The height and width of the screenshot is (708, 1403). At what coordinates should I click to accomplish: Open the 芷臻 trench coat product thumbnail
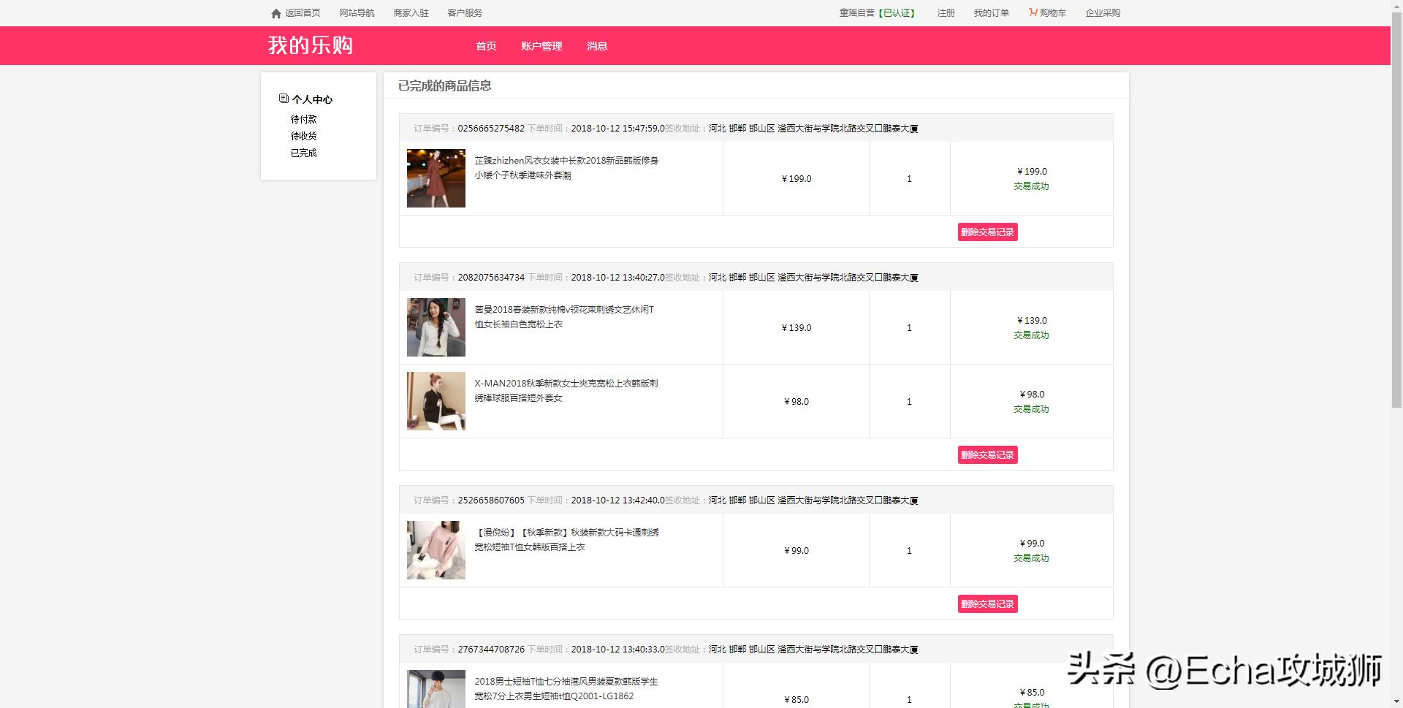click(436, 178)
